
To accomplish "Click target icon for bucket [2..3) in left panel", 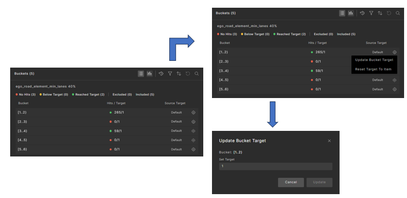I will [x=194, y=122].
